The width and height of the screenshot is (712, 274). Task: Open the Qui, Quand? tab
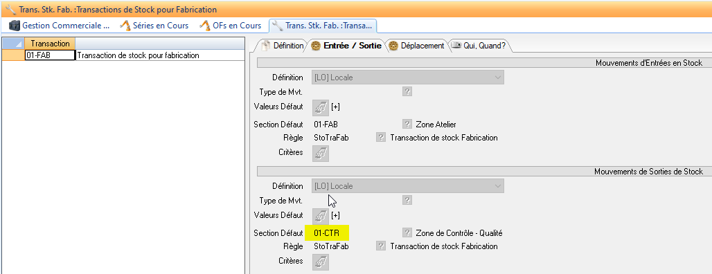(x=479, y=46)
